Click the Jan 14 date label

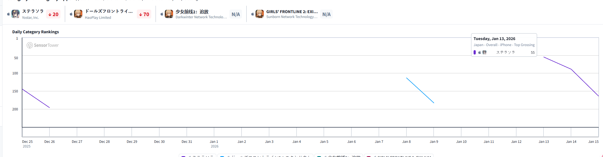(571, 142)
